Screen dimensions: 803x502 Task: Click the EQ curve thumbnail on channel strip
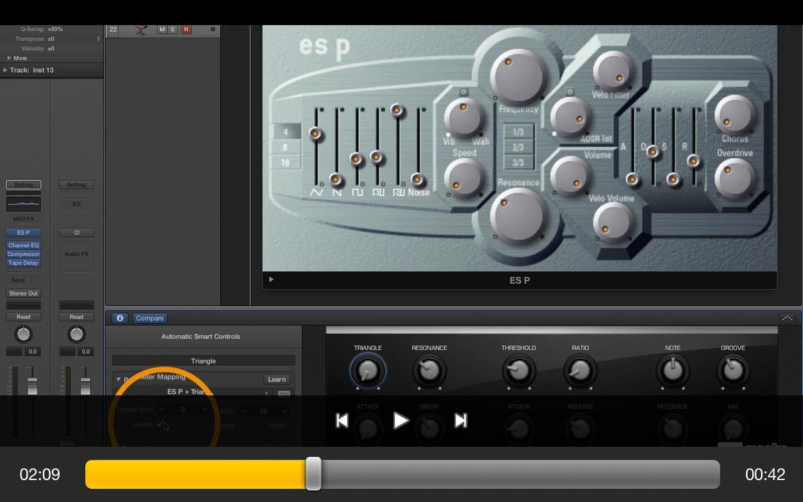pos(23,204)
